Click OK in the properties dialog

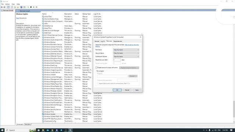(x=117, y=90)
